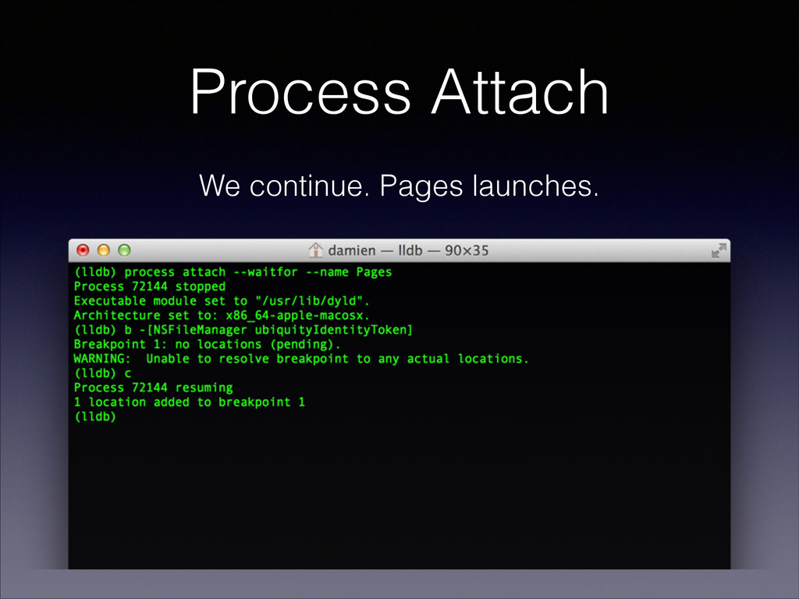Viewport: 799px width, 599px height.
Task: Zoom the terminal with the green button
Action: pyautogui.click(x=124, y=250)
